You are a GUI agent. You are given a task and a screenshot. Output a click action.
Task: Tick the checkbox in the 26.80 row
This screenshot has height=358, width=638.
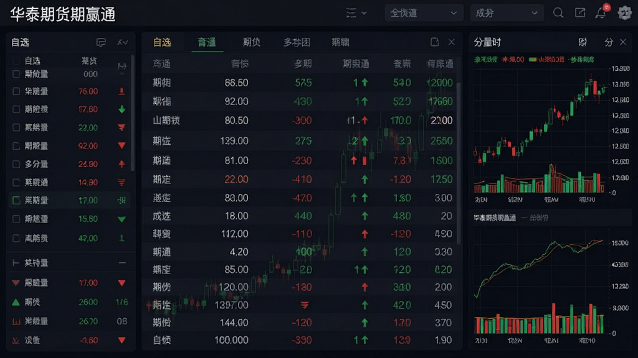(16, 164)
